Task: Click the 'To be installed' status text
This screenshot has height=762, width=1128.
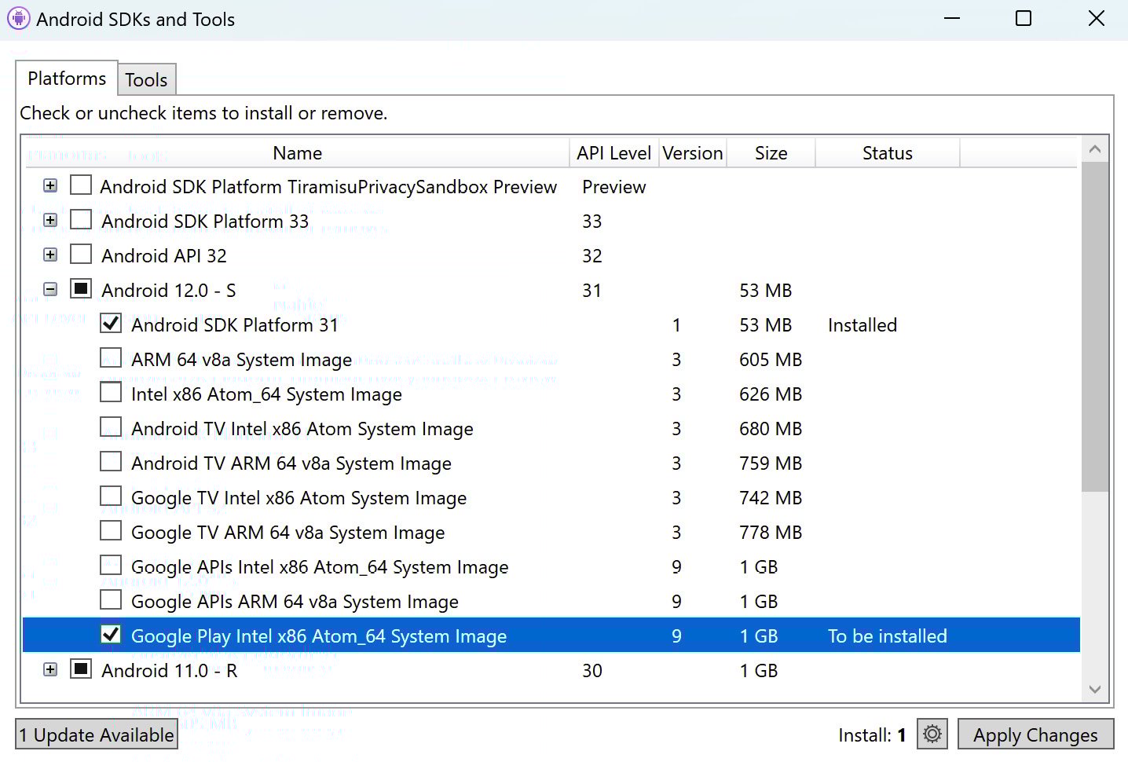Action: tap(887, 636)
